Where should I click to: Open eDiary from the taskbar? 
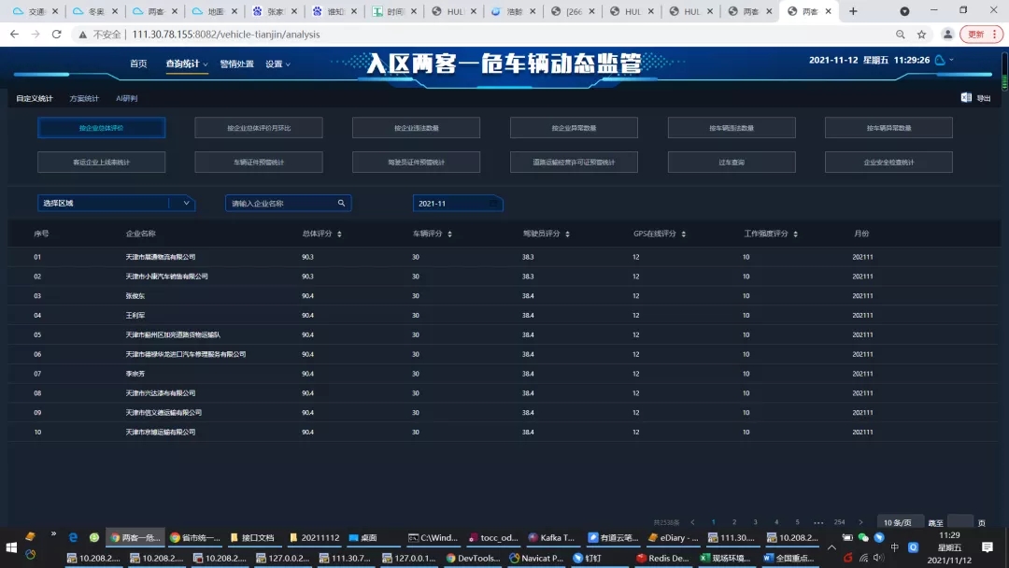point(673,538)
